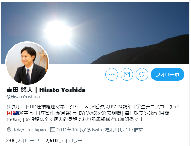Turn on notifications with the bell icon

coord(142,74)
